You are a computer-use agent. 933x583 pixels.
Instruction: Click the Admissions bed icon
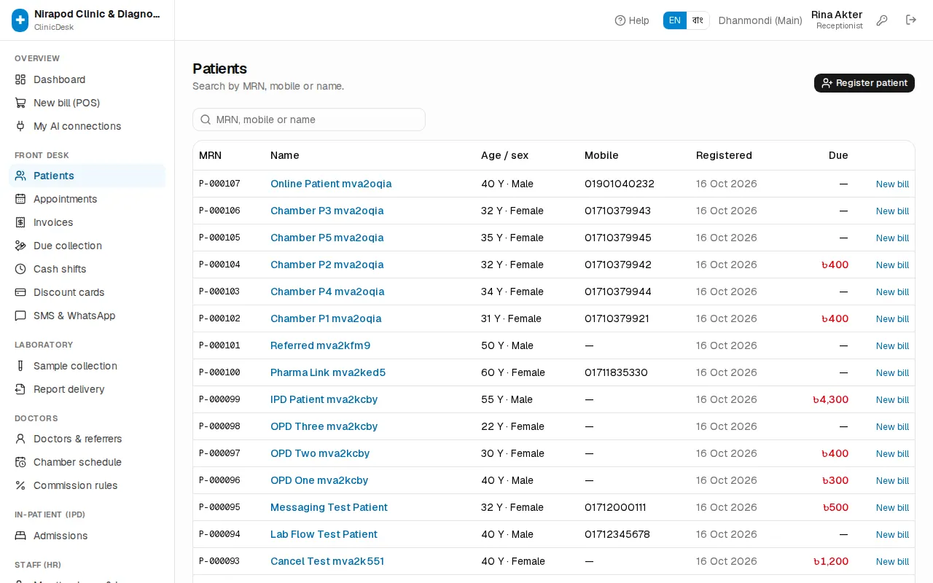20,536
